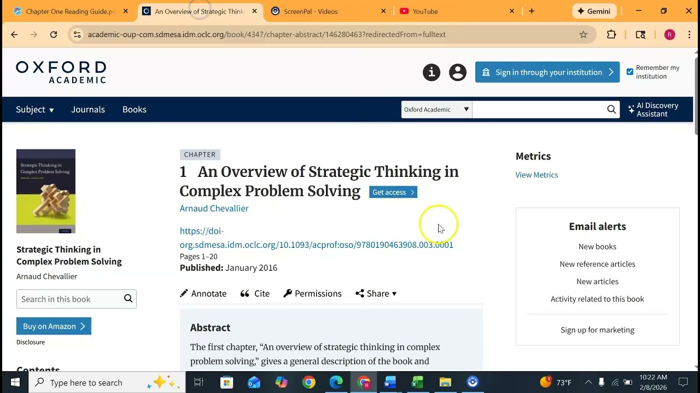Open Word from the taskbar
Screen dimensions: 700x393
point(390,383)
